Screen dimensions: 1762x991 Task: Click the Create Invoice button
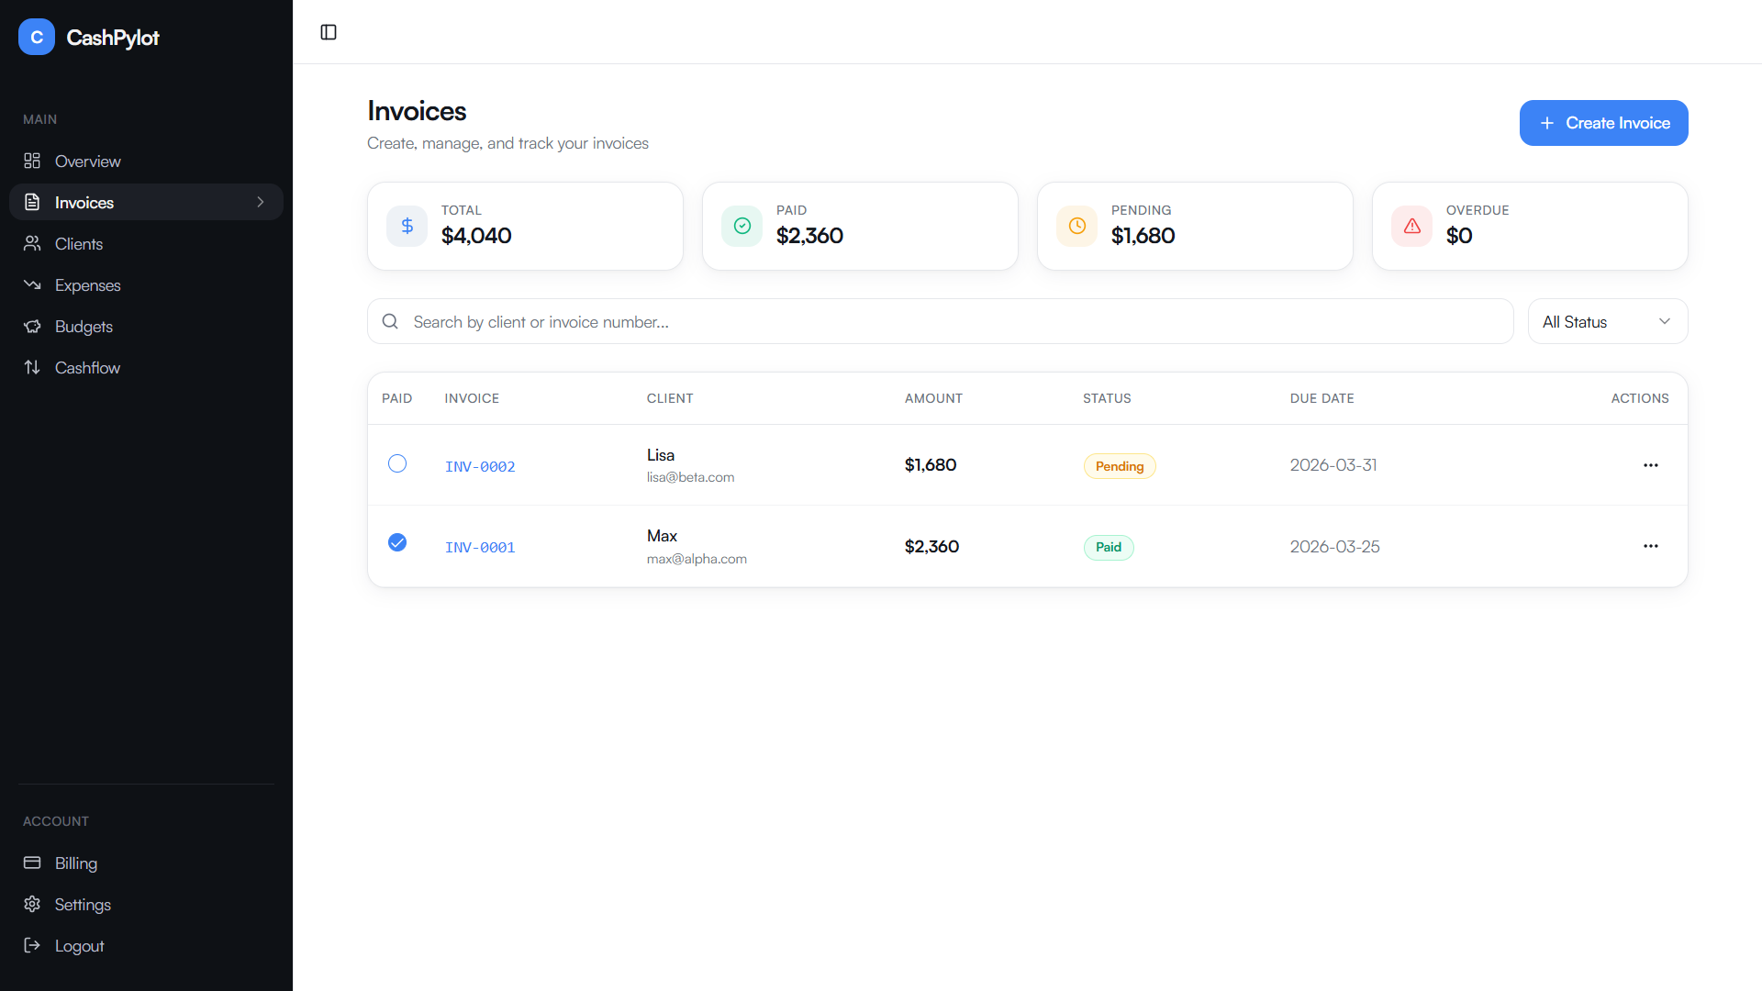point(1603,122)
